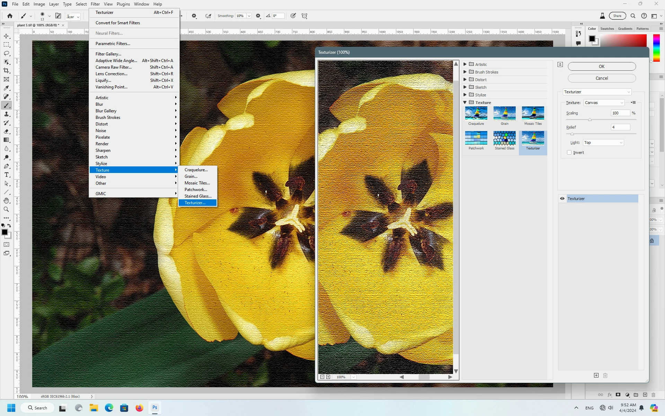665x416 pixels.
Task: Enable the Invert checkbox
Action: click(569, 153)
